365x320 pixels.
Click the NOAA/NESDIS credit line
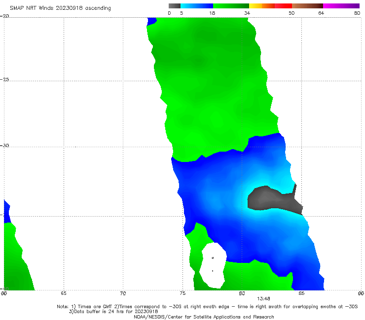tap(204, 317)
